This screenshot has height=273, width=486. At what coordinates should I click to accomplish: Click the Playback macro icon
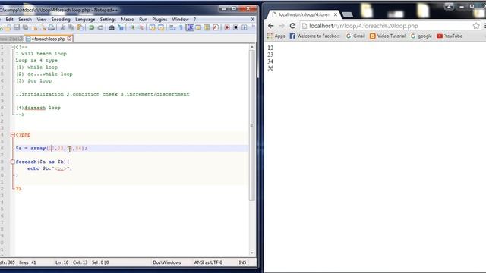pyautogui.click(x=245, y=27)
